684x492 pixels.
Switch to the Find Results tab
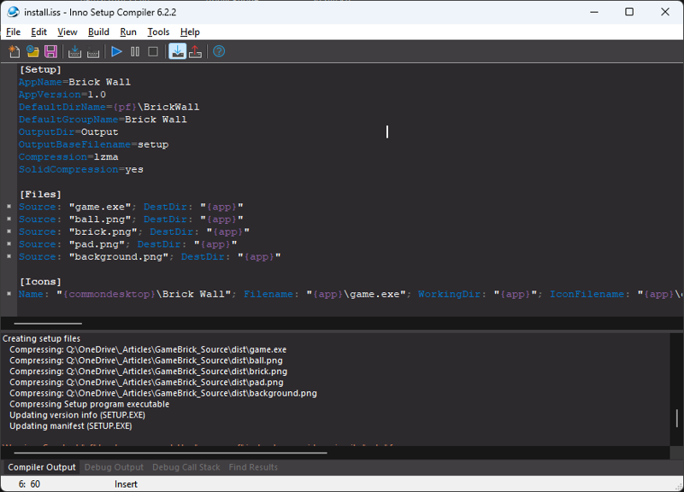(253, 467)
